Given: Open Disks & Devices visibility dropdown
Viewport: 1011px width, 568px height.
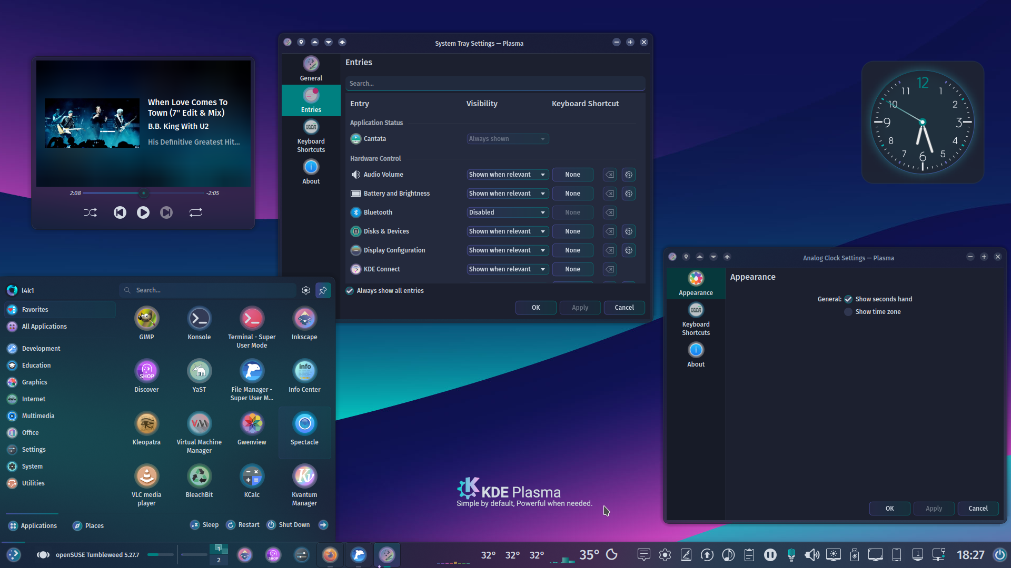Looking at the screenshot, I should tap(508, 231).
